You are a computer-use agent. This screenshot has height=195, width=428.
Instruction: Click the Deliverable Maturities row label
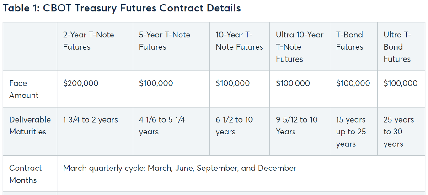coord(30,131)
